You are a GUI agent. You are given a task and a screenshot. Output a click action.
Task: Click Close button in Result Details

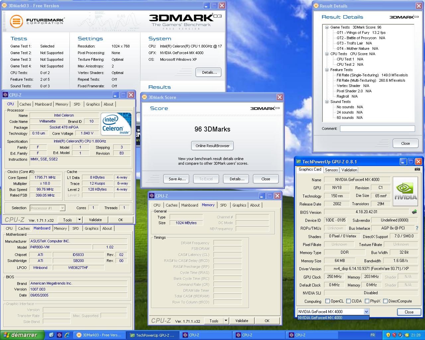[x=405, y=143]
